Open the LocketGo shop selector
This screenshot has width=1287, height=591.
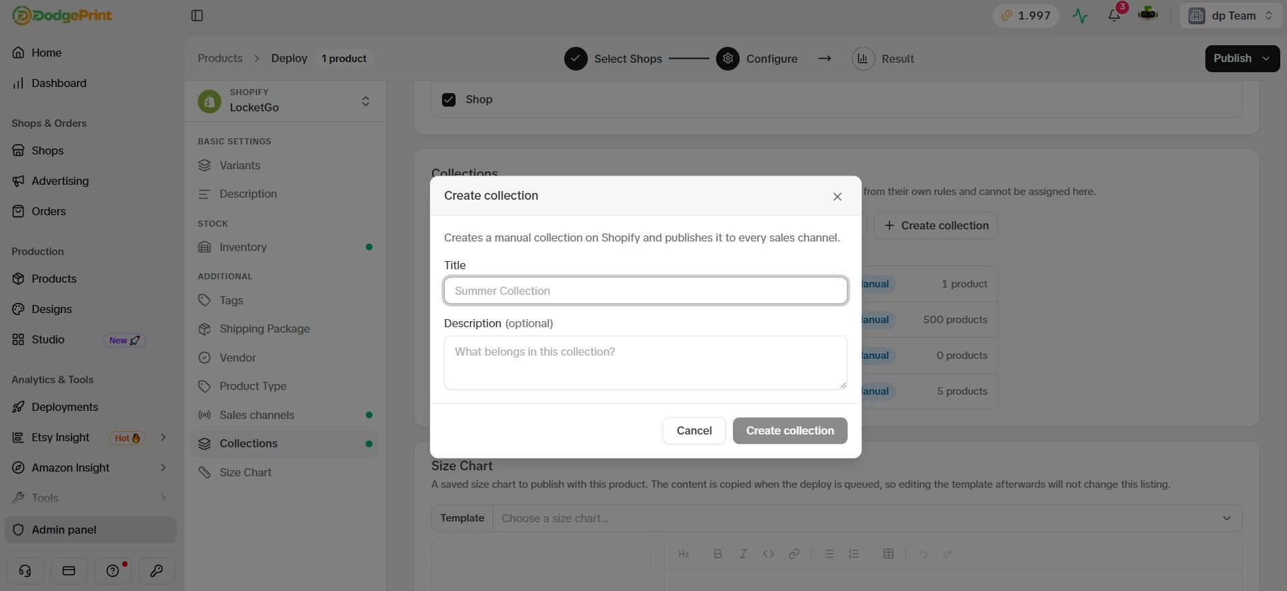285,101
